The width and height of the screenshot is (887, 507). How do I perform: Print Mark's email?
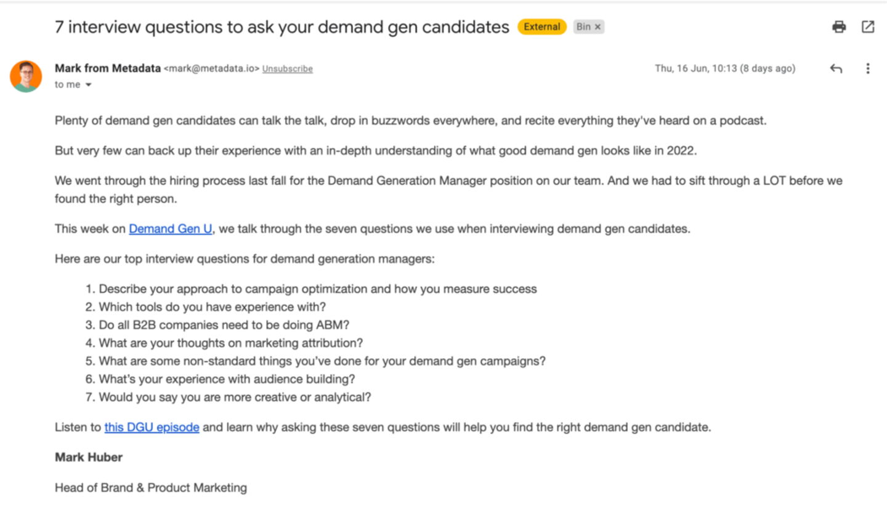838,26
